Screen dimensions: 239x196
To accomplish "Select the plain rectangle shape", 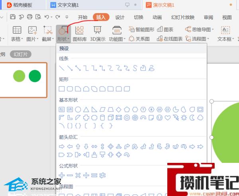I will (62, 89).
